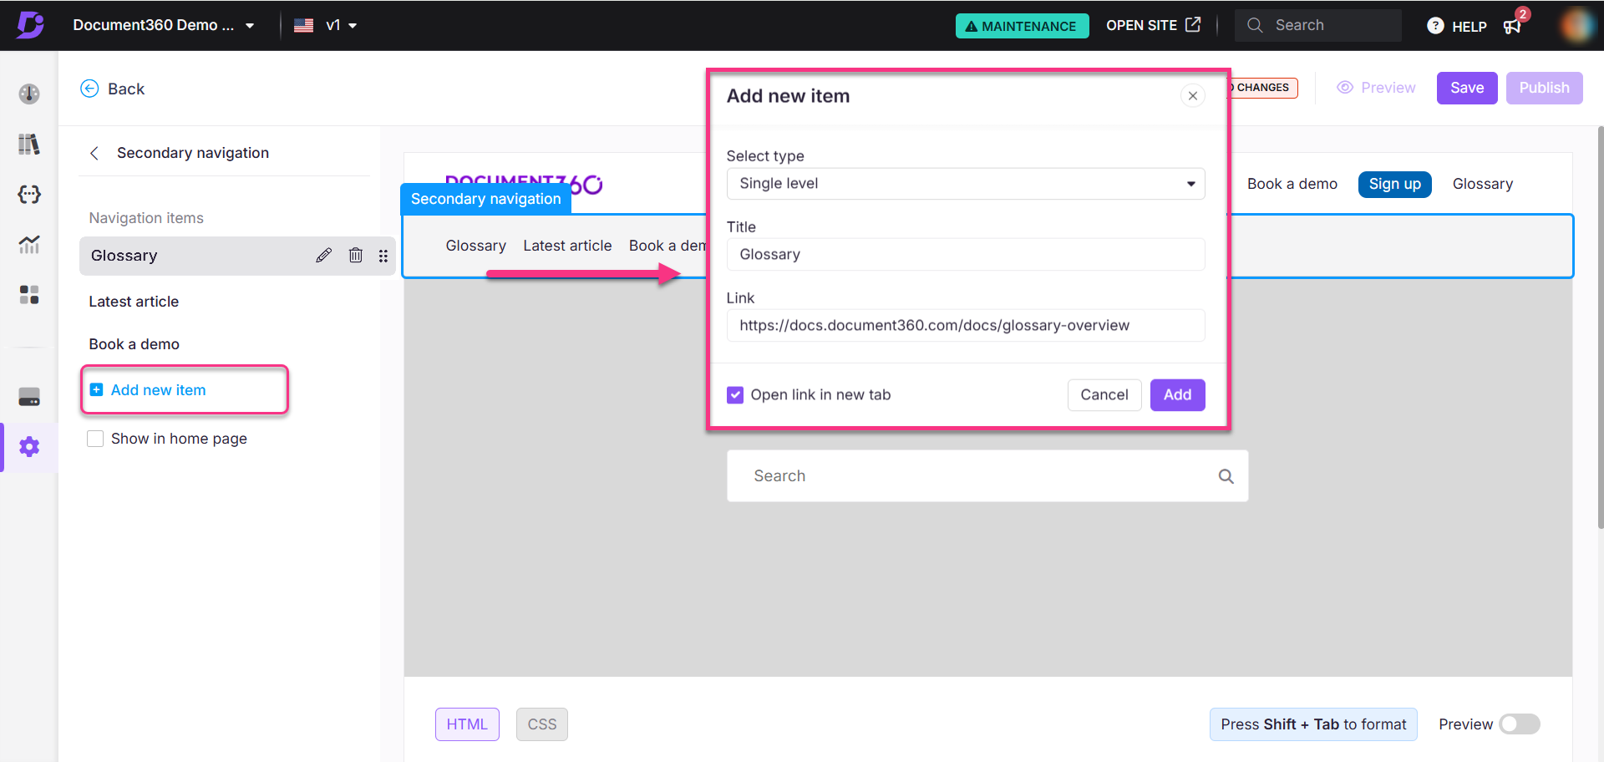This screenshot has height=762, width=1604.
Task: Click the Sign up button in preview header
Action: pyautogui.click(x=1395, y=184)
